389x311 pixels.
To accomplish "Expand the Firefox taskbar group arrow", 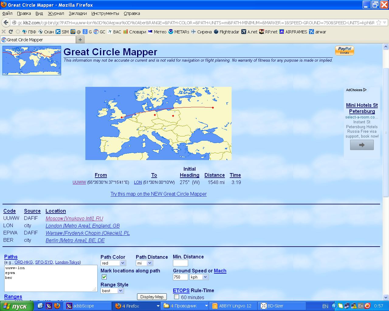I will coord(158,306).
